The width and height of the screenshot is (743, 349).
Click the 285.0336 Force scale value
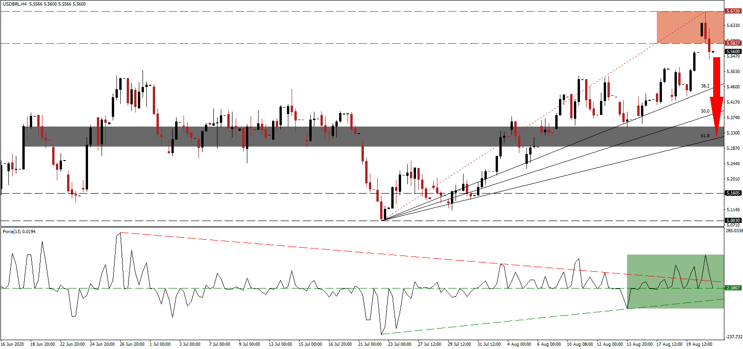[x=734, y=231]
